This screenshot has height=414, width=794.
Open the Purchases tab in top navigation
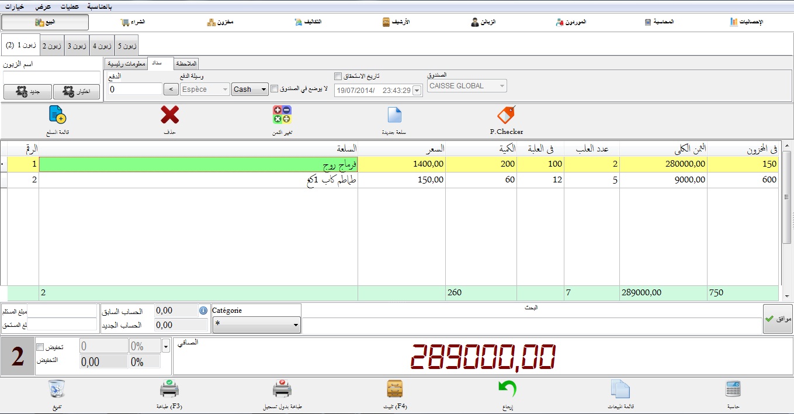[x=133, y=22]
